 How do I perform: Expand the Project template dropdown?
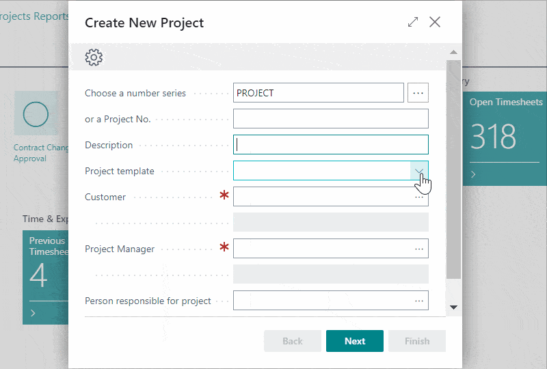419,171
